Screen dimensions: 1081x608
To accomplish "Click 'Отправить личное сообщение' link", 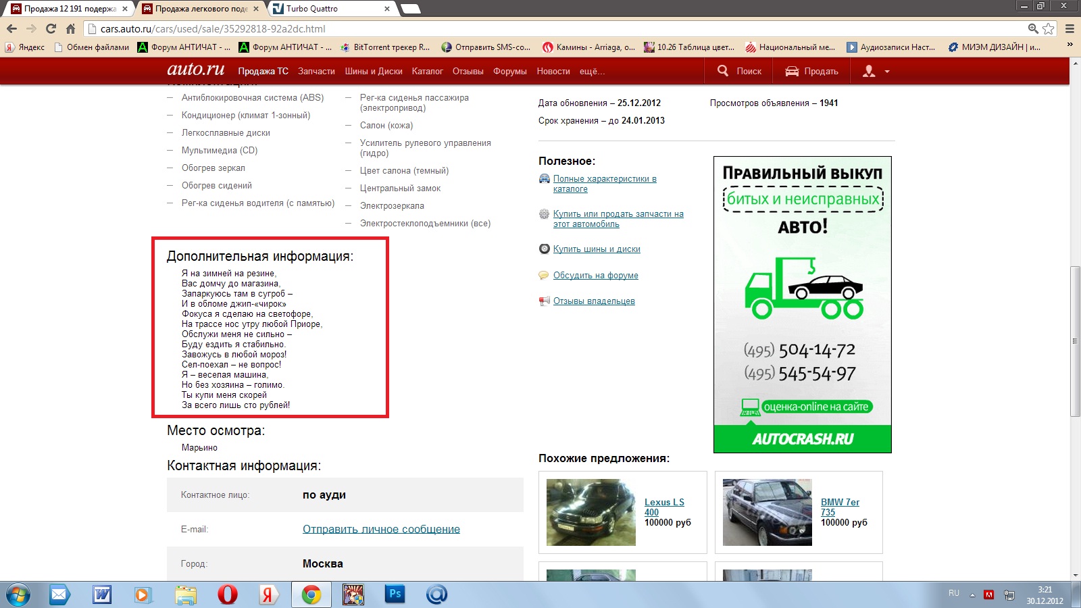I will click(x=381, y=529).
